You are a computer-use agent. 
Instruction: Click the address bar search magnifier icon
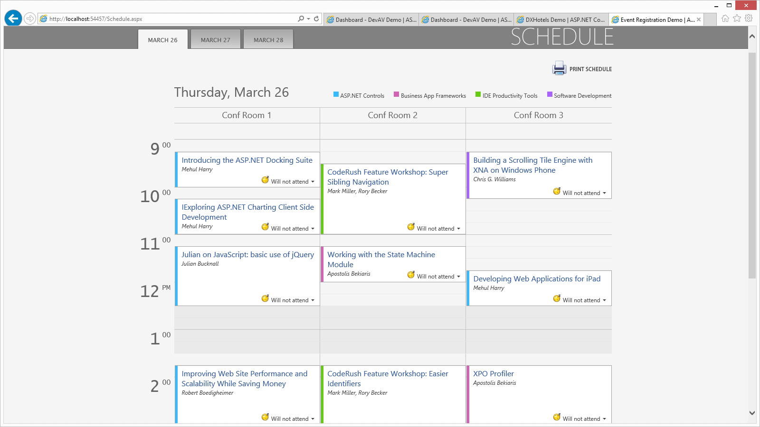(301, 19)
